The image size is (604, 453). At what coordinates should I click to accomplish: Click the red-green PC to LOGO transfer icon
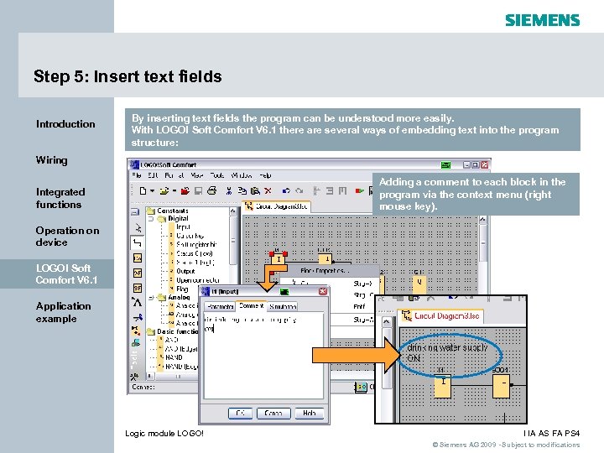click(359, 190)
